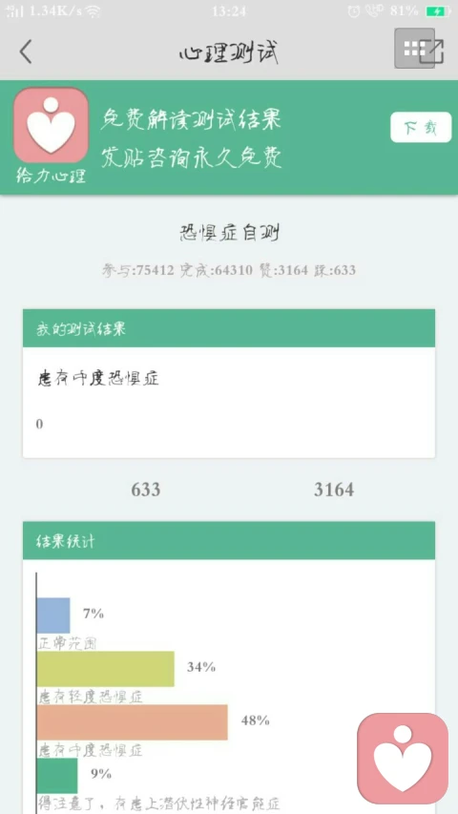Viewport: 458px width, 814px height.
Task: Tap the alarm clock status icon
Action: (354, 10)
